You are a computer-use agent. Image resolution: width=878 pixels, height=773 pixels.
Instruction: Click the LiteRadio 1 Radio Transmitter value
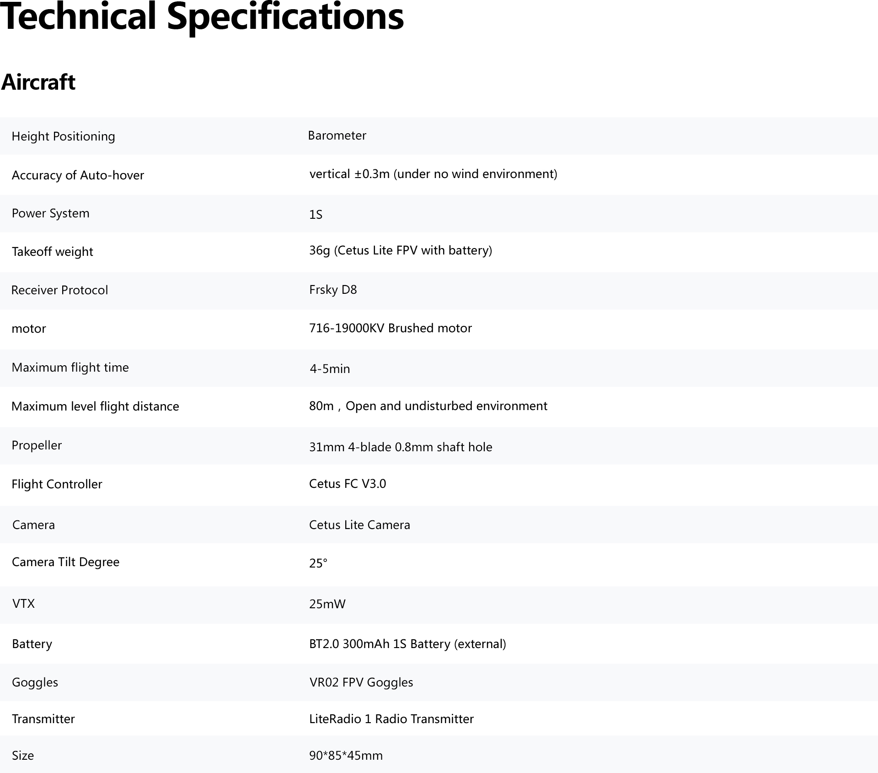point(391,719)
